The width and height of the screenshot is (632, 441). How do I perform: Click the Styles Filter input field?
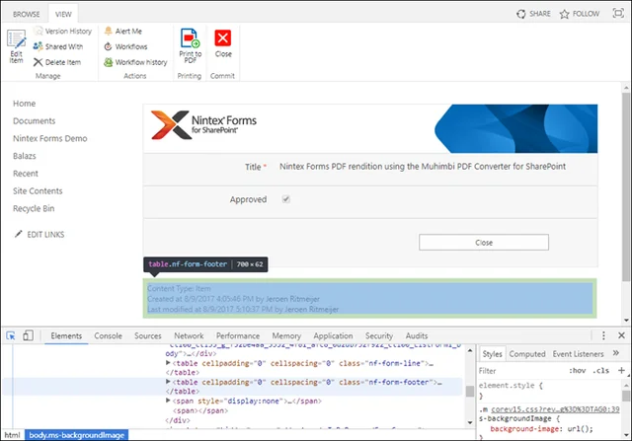tap(522, 371)
